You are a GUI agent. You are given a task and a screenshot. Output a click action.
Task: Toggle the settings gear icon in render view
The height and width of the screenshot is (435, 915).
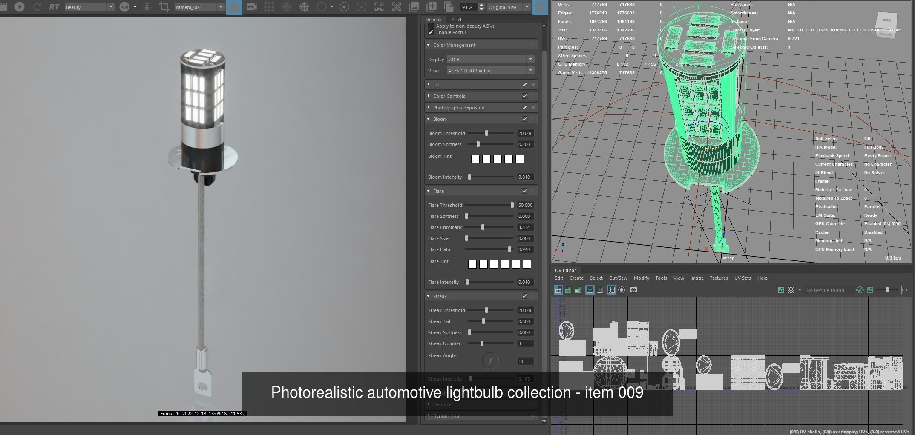point(540,7)
